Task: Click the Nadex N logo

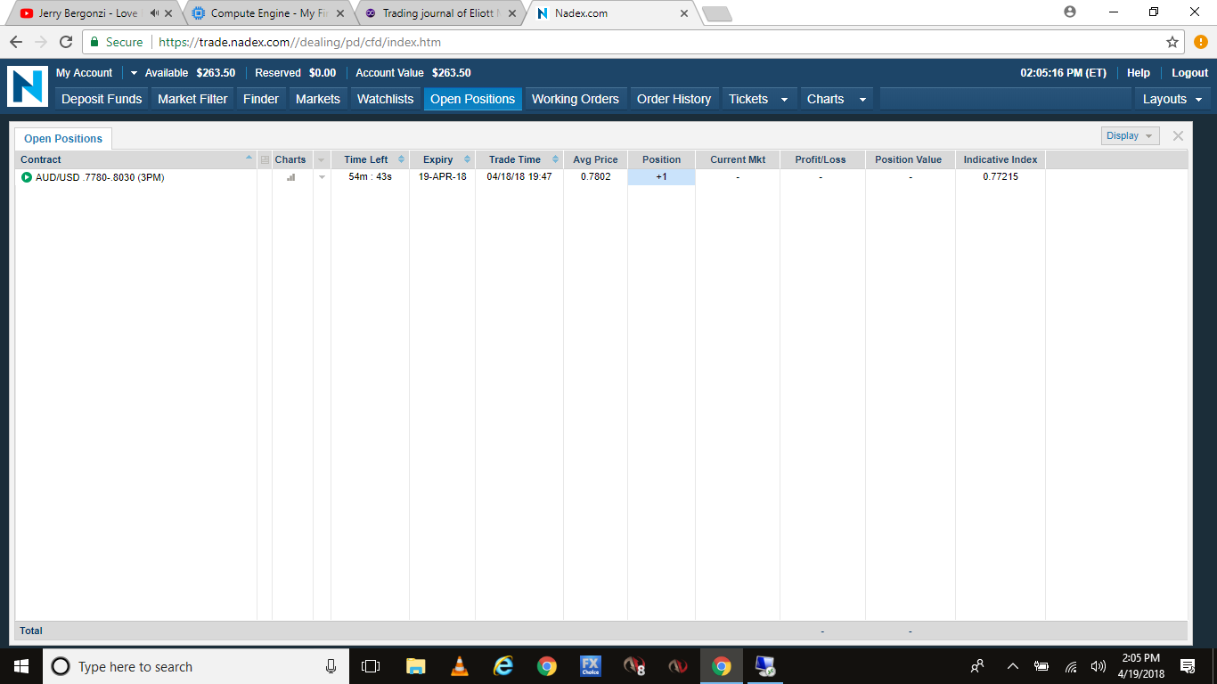Action: 28,87
